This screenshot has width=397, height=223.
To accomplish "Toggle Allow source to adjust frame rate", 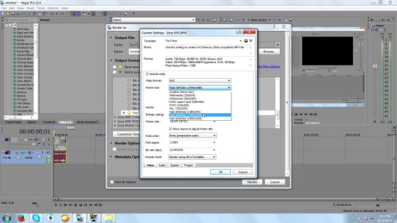I will coord(171,129).
